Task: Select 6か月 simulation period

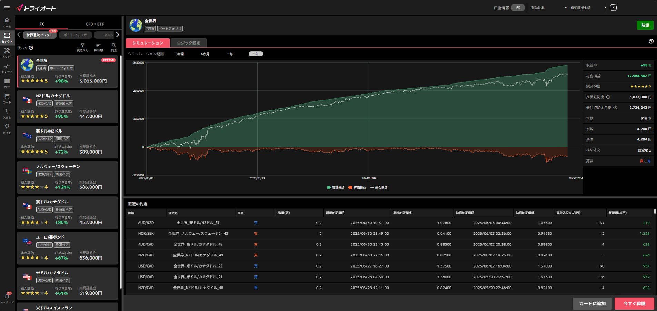Action: [x=205, y=54]
